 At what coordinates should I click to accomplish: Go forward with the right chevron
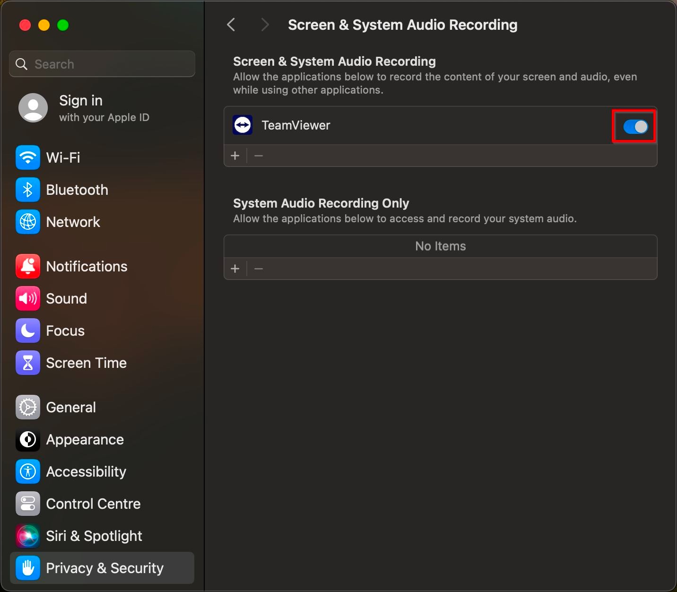pyautogui.click(x=265, y=25)
